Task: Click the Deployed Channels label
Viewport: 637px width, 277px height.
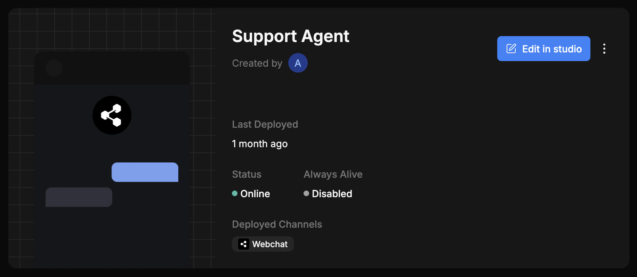Action: 277,224
